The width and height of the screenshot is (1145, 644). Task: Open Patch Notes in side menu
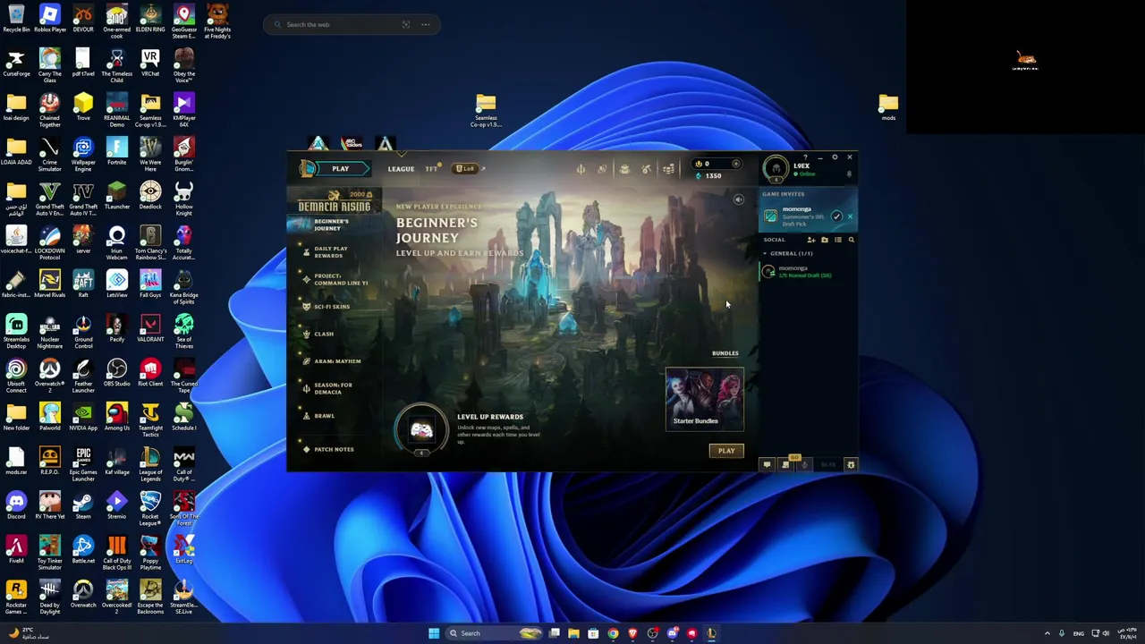click(334, 449)
